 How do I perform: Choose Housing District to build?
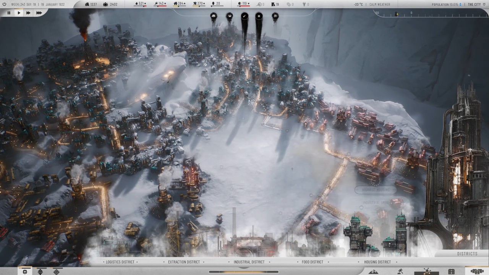(377, 262)
